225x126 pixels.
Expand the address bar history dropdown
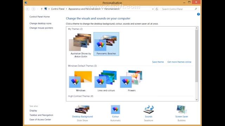[153, 9]
